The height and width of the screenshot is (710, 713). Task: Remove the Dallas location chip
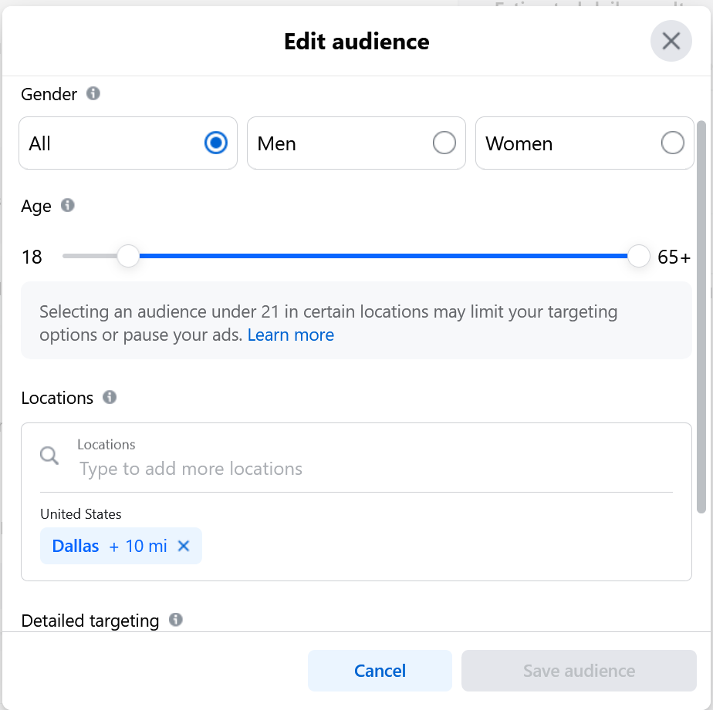pyautogui.click(x=184, y=546)
